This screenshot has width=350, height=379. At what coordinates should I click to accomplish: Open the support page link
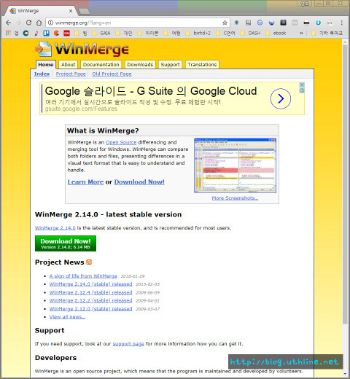(x=128, y=344)
